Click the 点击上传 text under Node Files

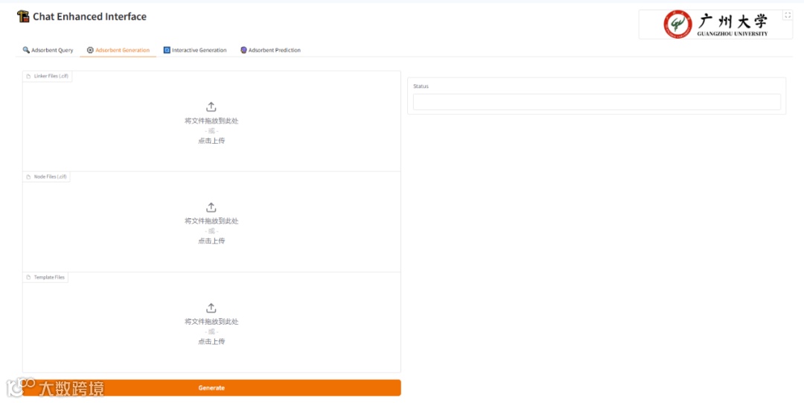coord(211,241)
